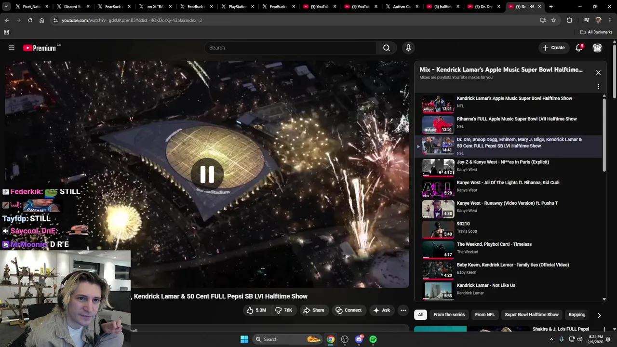Open the YouTube guide hamburger menu
617x347 pixels.
(x=12, y=48)
